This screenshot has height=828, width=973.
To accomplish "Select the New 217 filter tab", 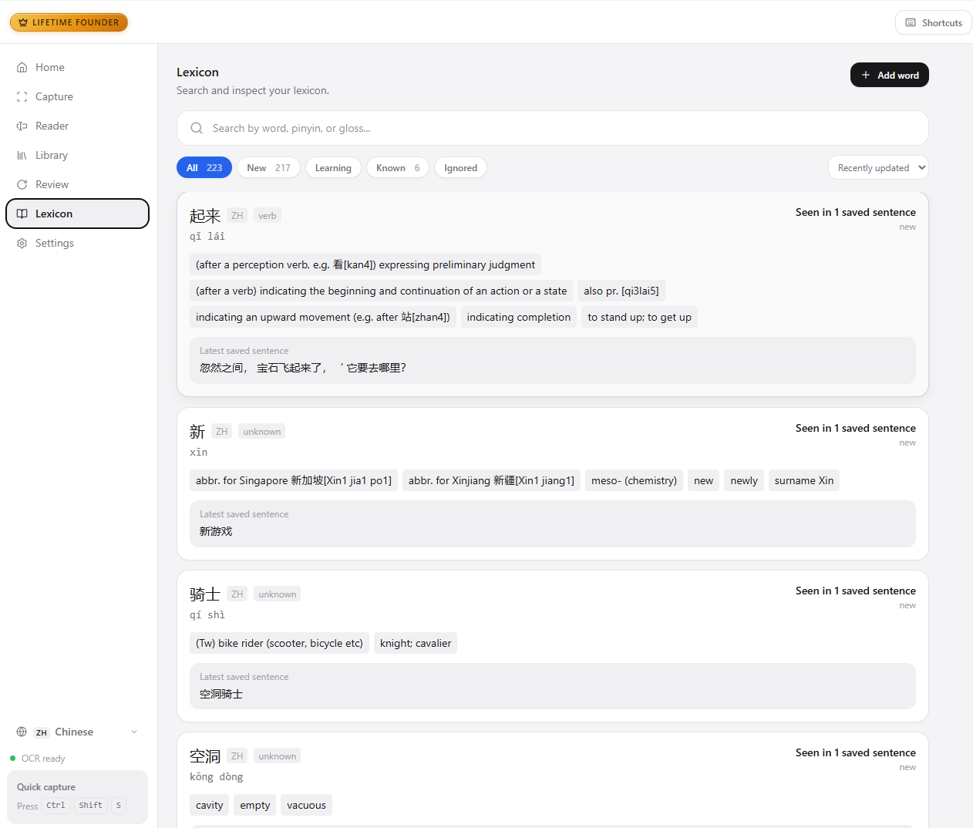I will coord(268,167).
